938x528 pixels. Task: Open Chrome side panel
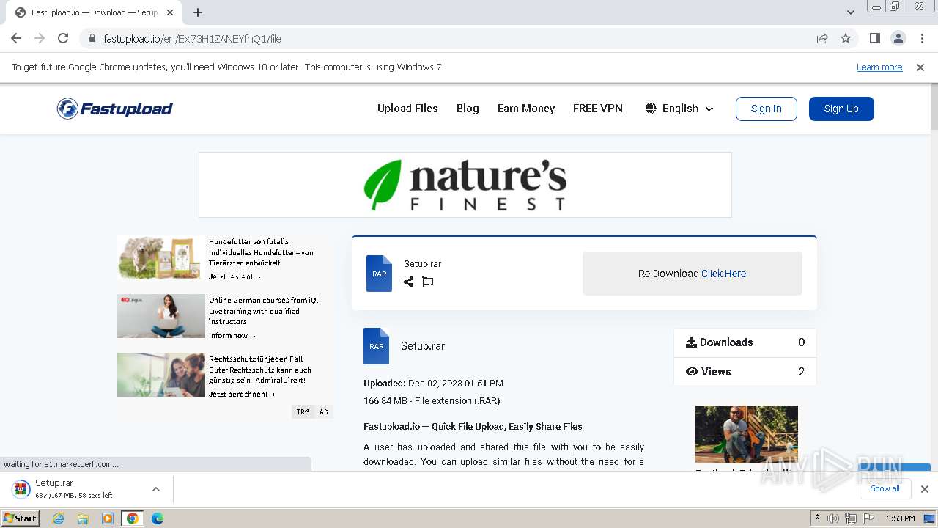(x=874, y=38)
